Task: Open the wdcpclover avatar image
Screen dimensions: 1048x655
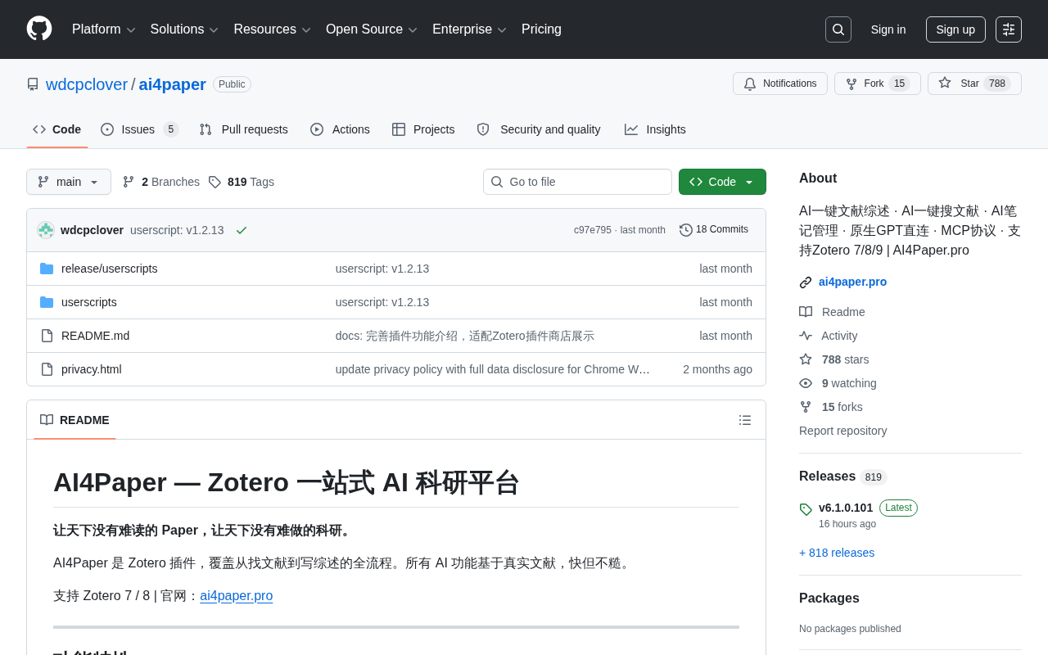Action: (46, 230)
